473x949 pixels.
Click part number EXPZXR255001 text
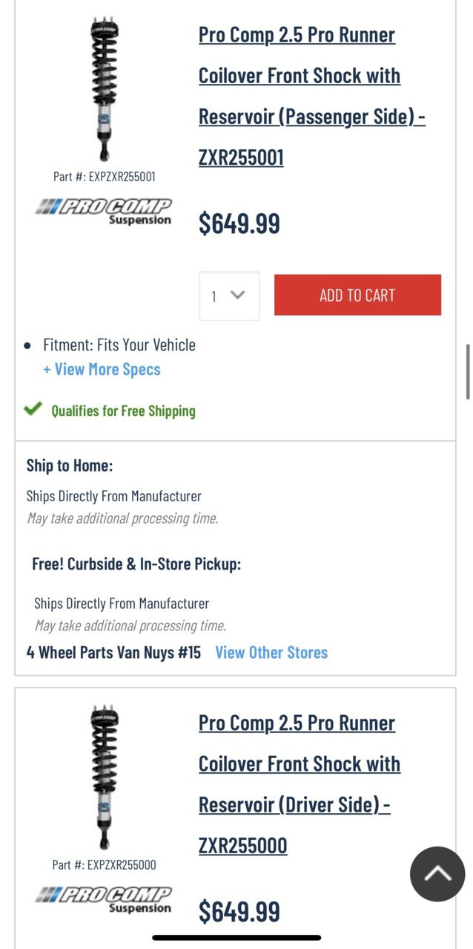105,177
